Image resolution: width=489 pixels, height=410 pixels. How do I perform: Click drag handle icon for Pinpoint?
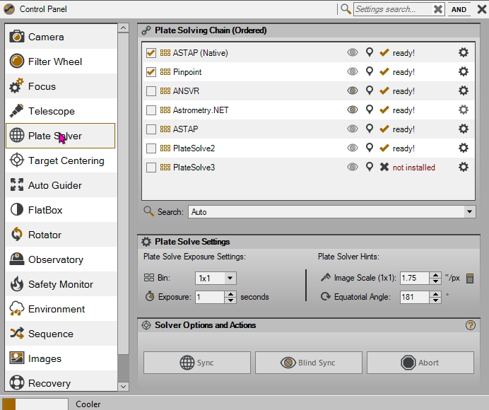165,72
